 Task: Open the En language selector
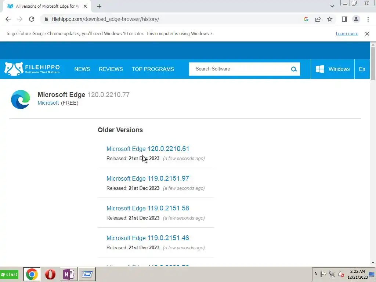coord(362,69)
